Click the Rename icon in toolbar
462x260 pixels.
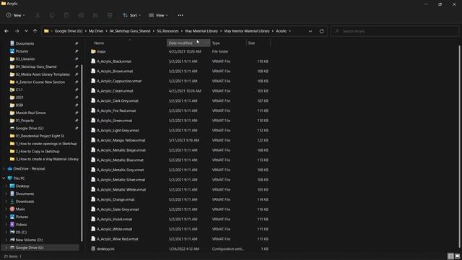point(81,15)
